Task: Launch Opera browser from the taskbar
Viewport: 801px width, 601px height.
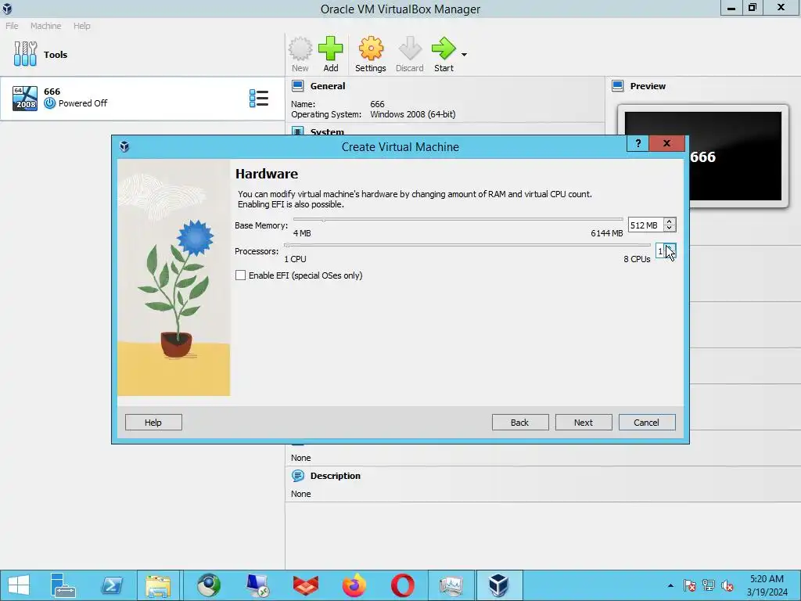Action: pos(403,585)
